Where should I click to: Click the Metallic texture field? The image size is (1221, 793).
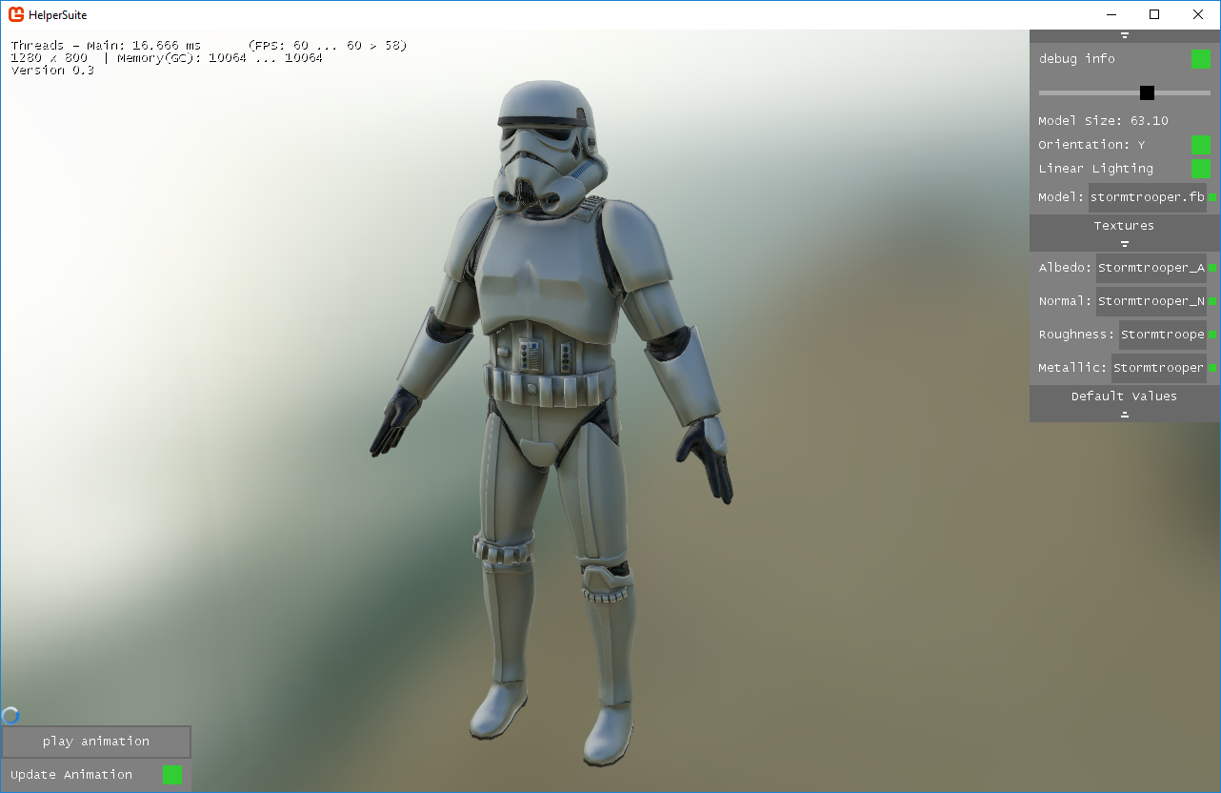pos(1159,368)
